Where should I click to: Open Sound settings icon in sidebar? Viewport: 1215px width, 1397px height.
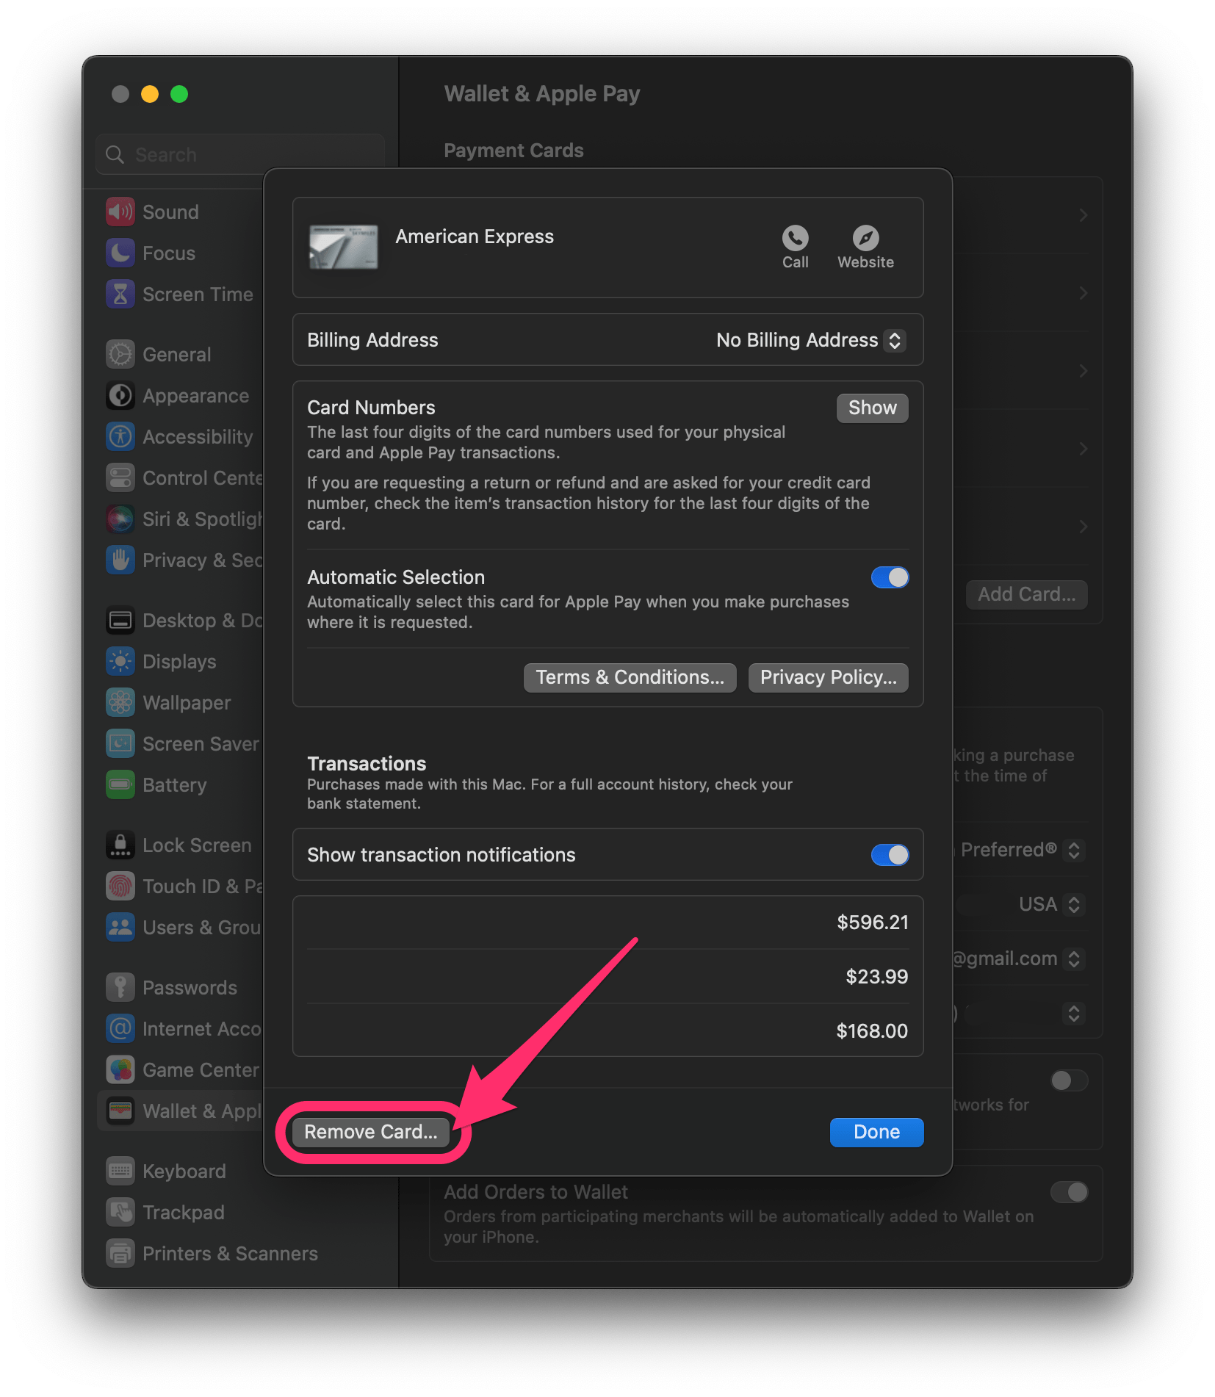pyautogui.click(x=120, y=212)
